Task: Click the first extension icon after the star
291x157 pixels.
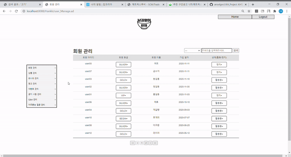Action: click(256, 11)
